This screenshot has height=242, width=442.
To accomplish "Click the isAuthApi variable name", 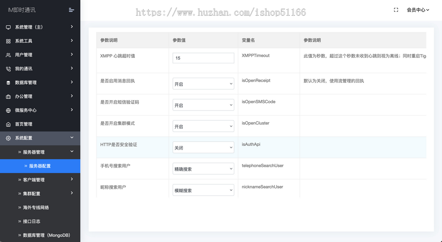I will click(251, 144).
